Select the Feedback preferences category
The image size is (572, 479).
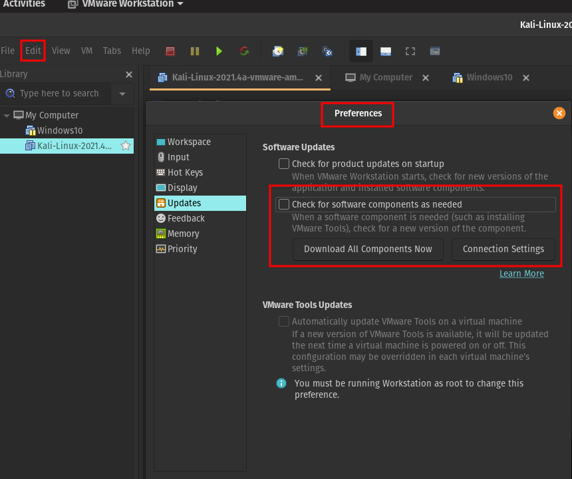point(200,218)
